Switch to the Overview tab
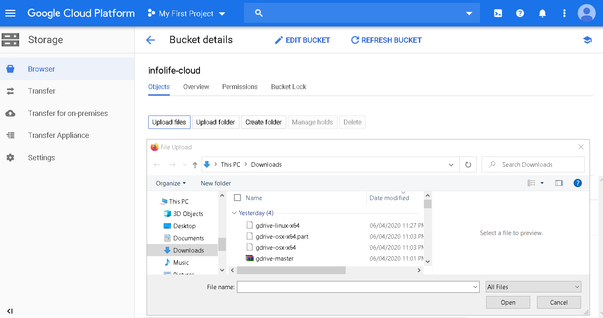The image size is (603, 318). pyautogui.click(x=196, y=87)
